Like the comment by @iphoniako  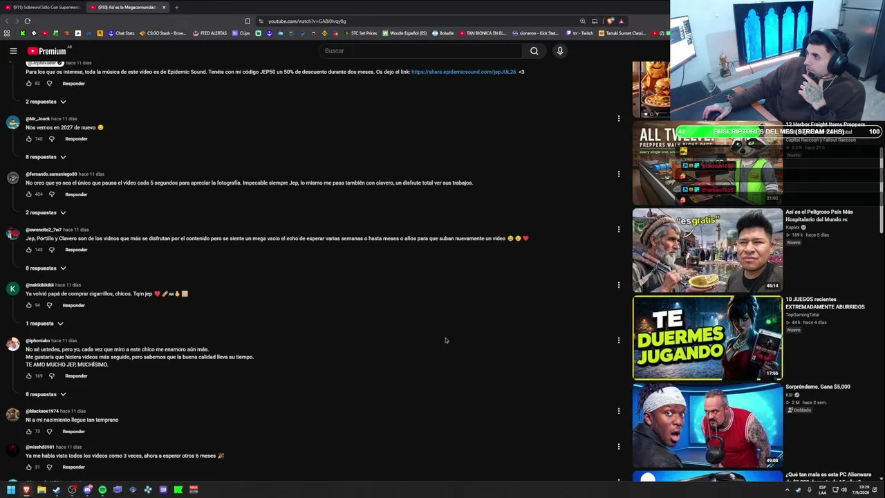29,376
